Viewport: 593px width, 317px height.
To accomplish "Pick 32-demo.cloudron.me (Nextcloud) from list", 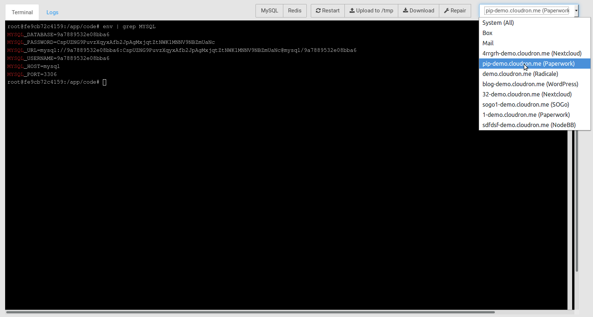I will coord(527,94).
